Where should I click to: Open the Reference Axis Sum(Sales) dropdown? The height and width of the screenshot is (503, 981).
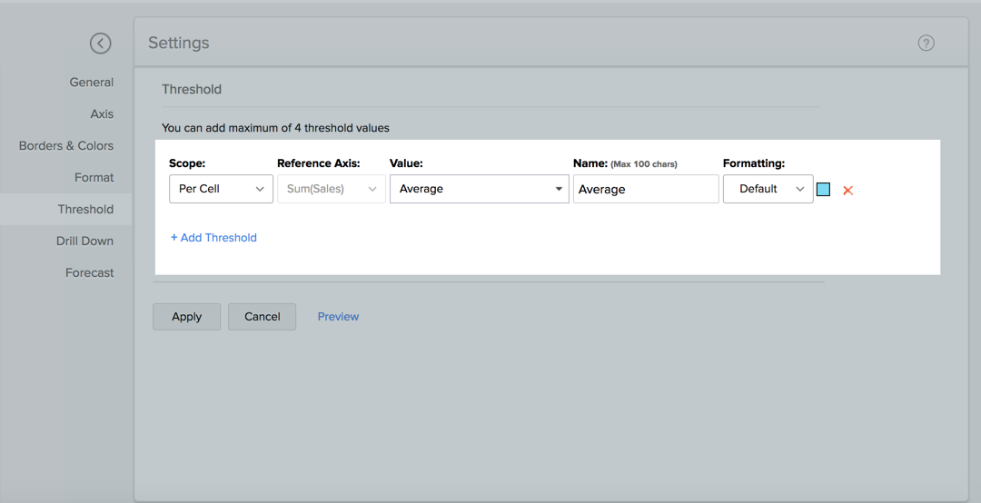coord(331,189)
